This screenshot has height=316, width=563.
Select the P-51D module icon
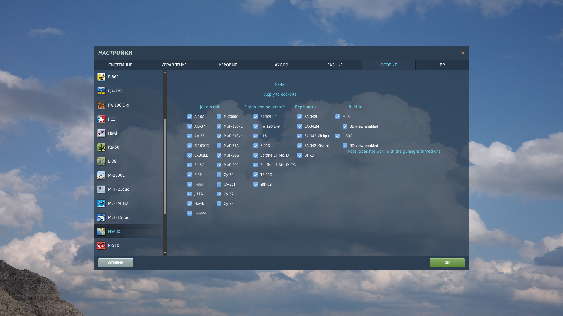click(101, 245)
